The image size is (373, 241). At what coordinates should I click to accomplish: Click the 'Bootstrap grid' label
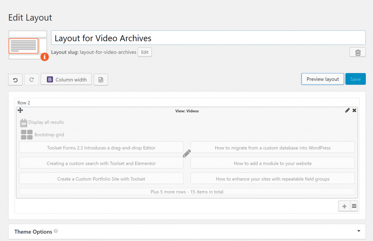pyautogui.click(x=49, y=135)
